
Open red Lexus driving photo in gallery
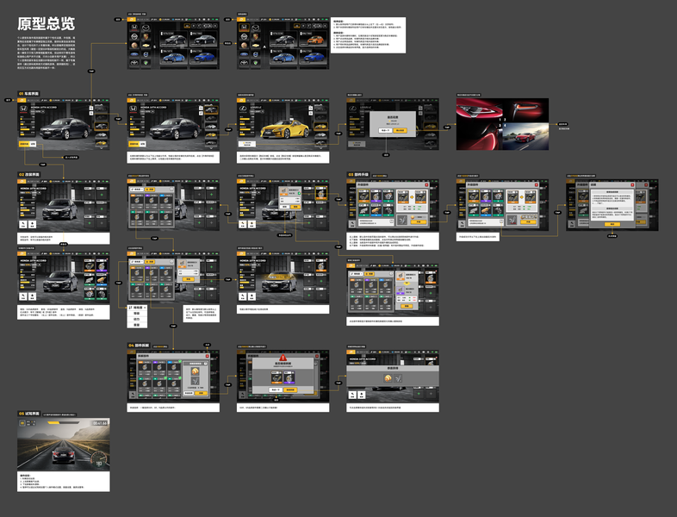pyautogui.click(x=526, y=136)
